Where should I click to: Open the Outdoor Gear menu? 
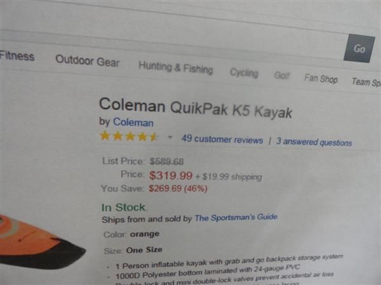87,60
